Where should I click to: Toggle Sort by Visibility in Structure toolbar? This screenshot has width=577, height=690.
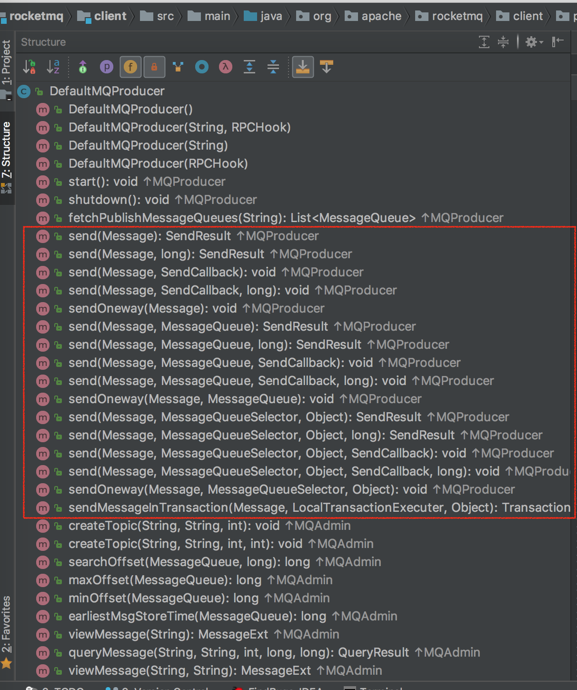tap(30, 67)
